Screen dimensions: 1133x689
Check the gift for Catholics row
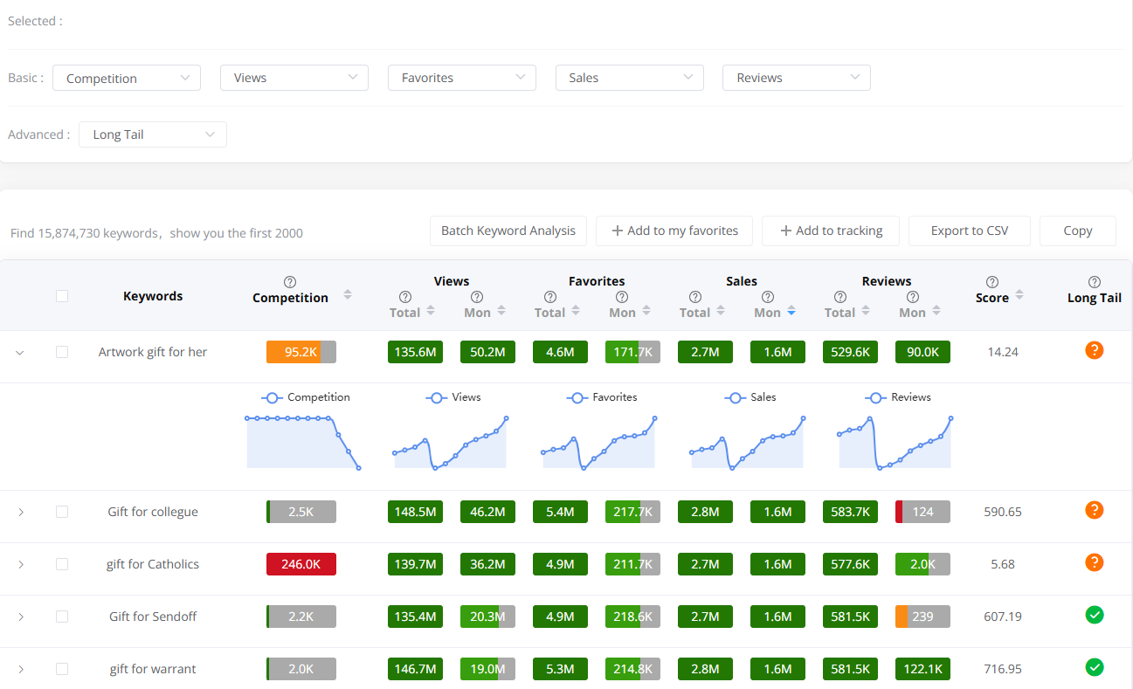pyautogui.click(x=62, y=564)
